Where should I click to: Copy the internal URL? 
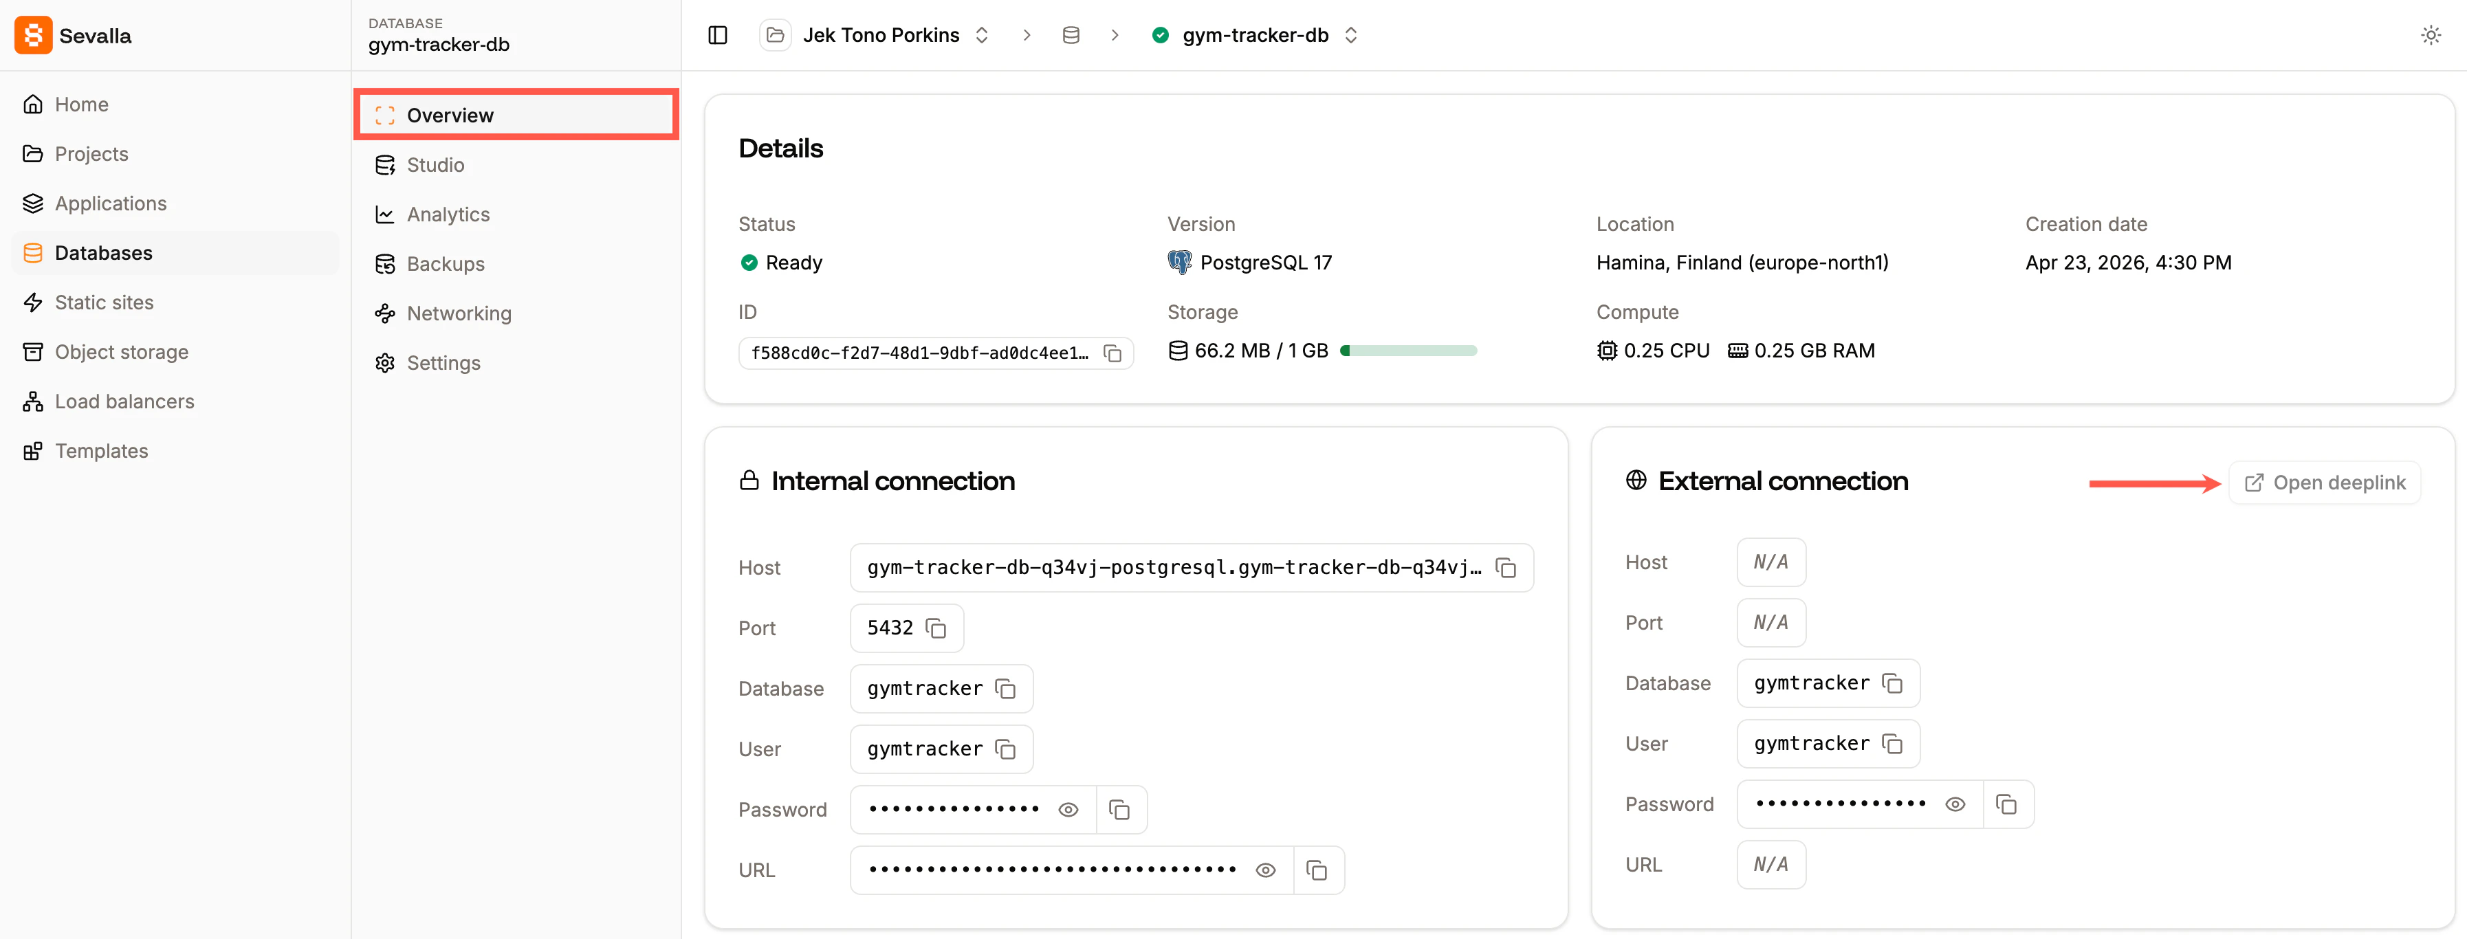coord(1317,870)
